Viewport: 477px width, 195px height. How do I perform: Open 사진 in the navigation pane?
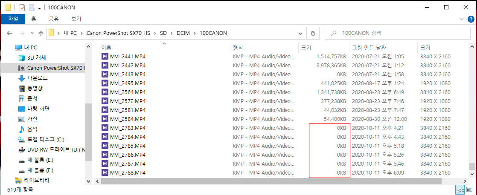(32, 119)
